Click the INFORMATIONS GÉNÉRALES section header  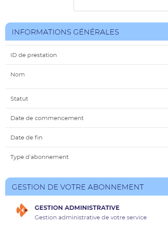coord(87,32)
